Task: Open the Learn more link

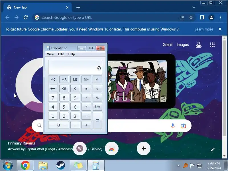Action: click(204, 29)
